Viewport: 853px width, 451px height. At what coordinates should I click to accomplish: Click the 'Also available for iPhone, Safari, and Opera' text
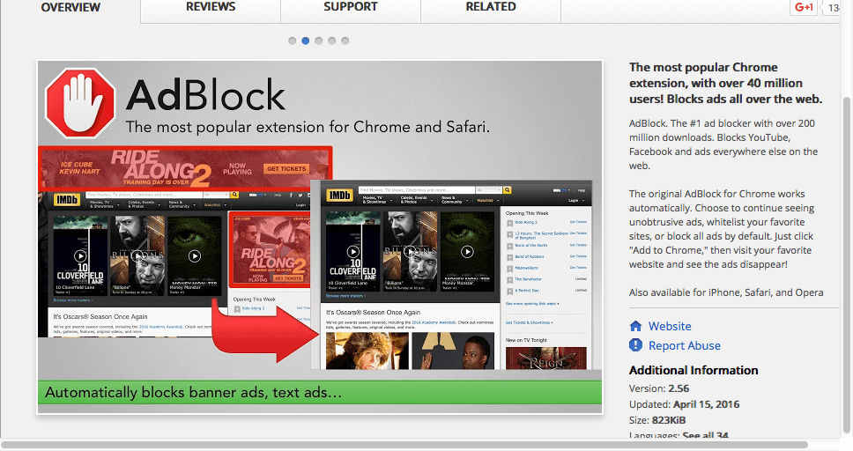[726, 292]
